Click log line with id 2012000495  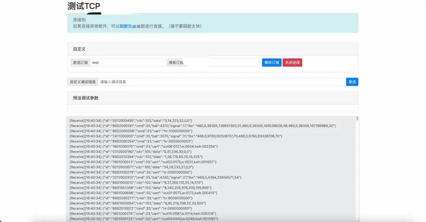[x=131, y=120]
